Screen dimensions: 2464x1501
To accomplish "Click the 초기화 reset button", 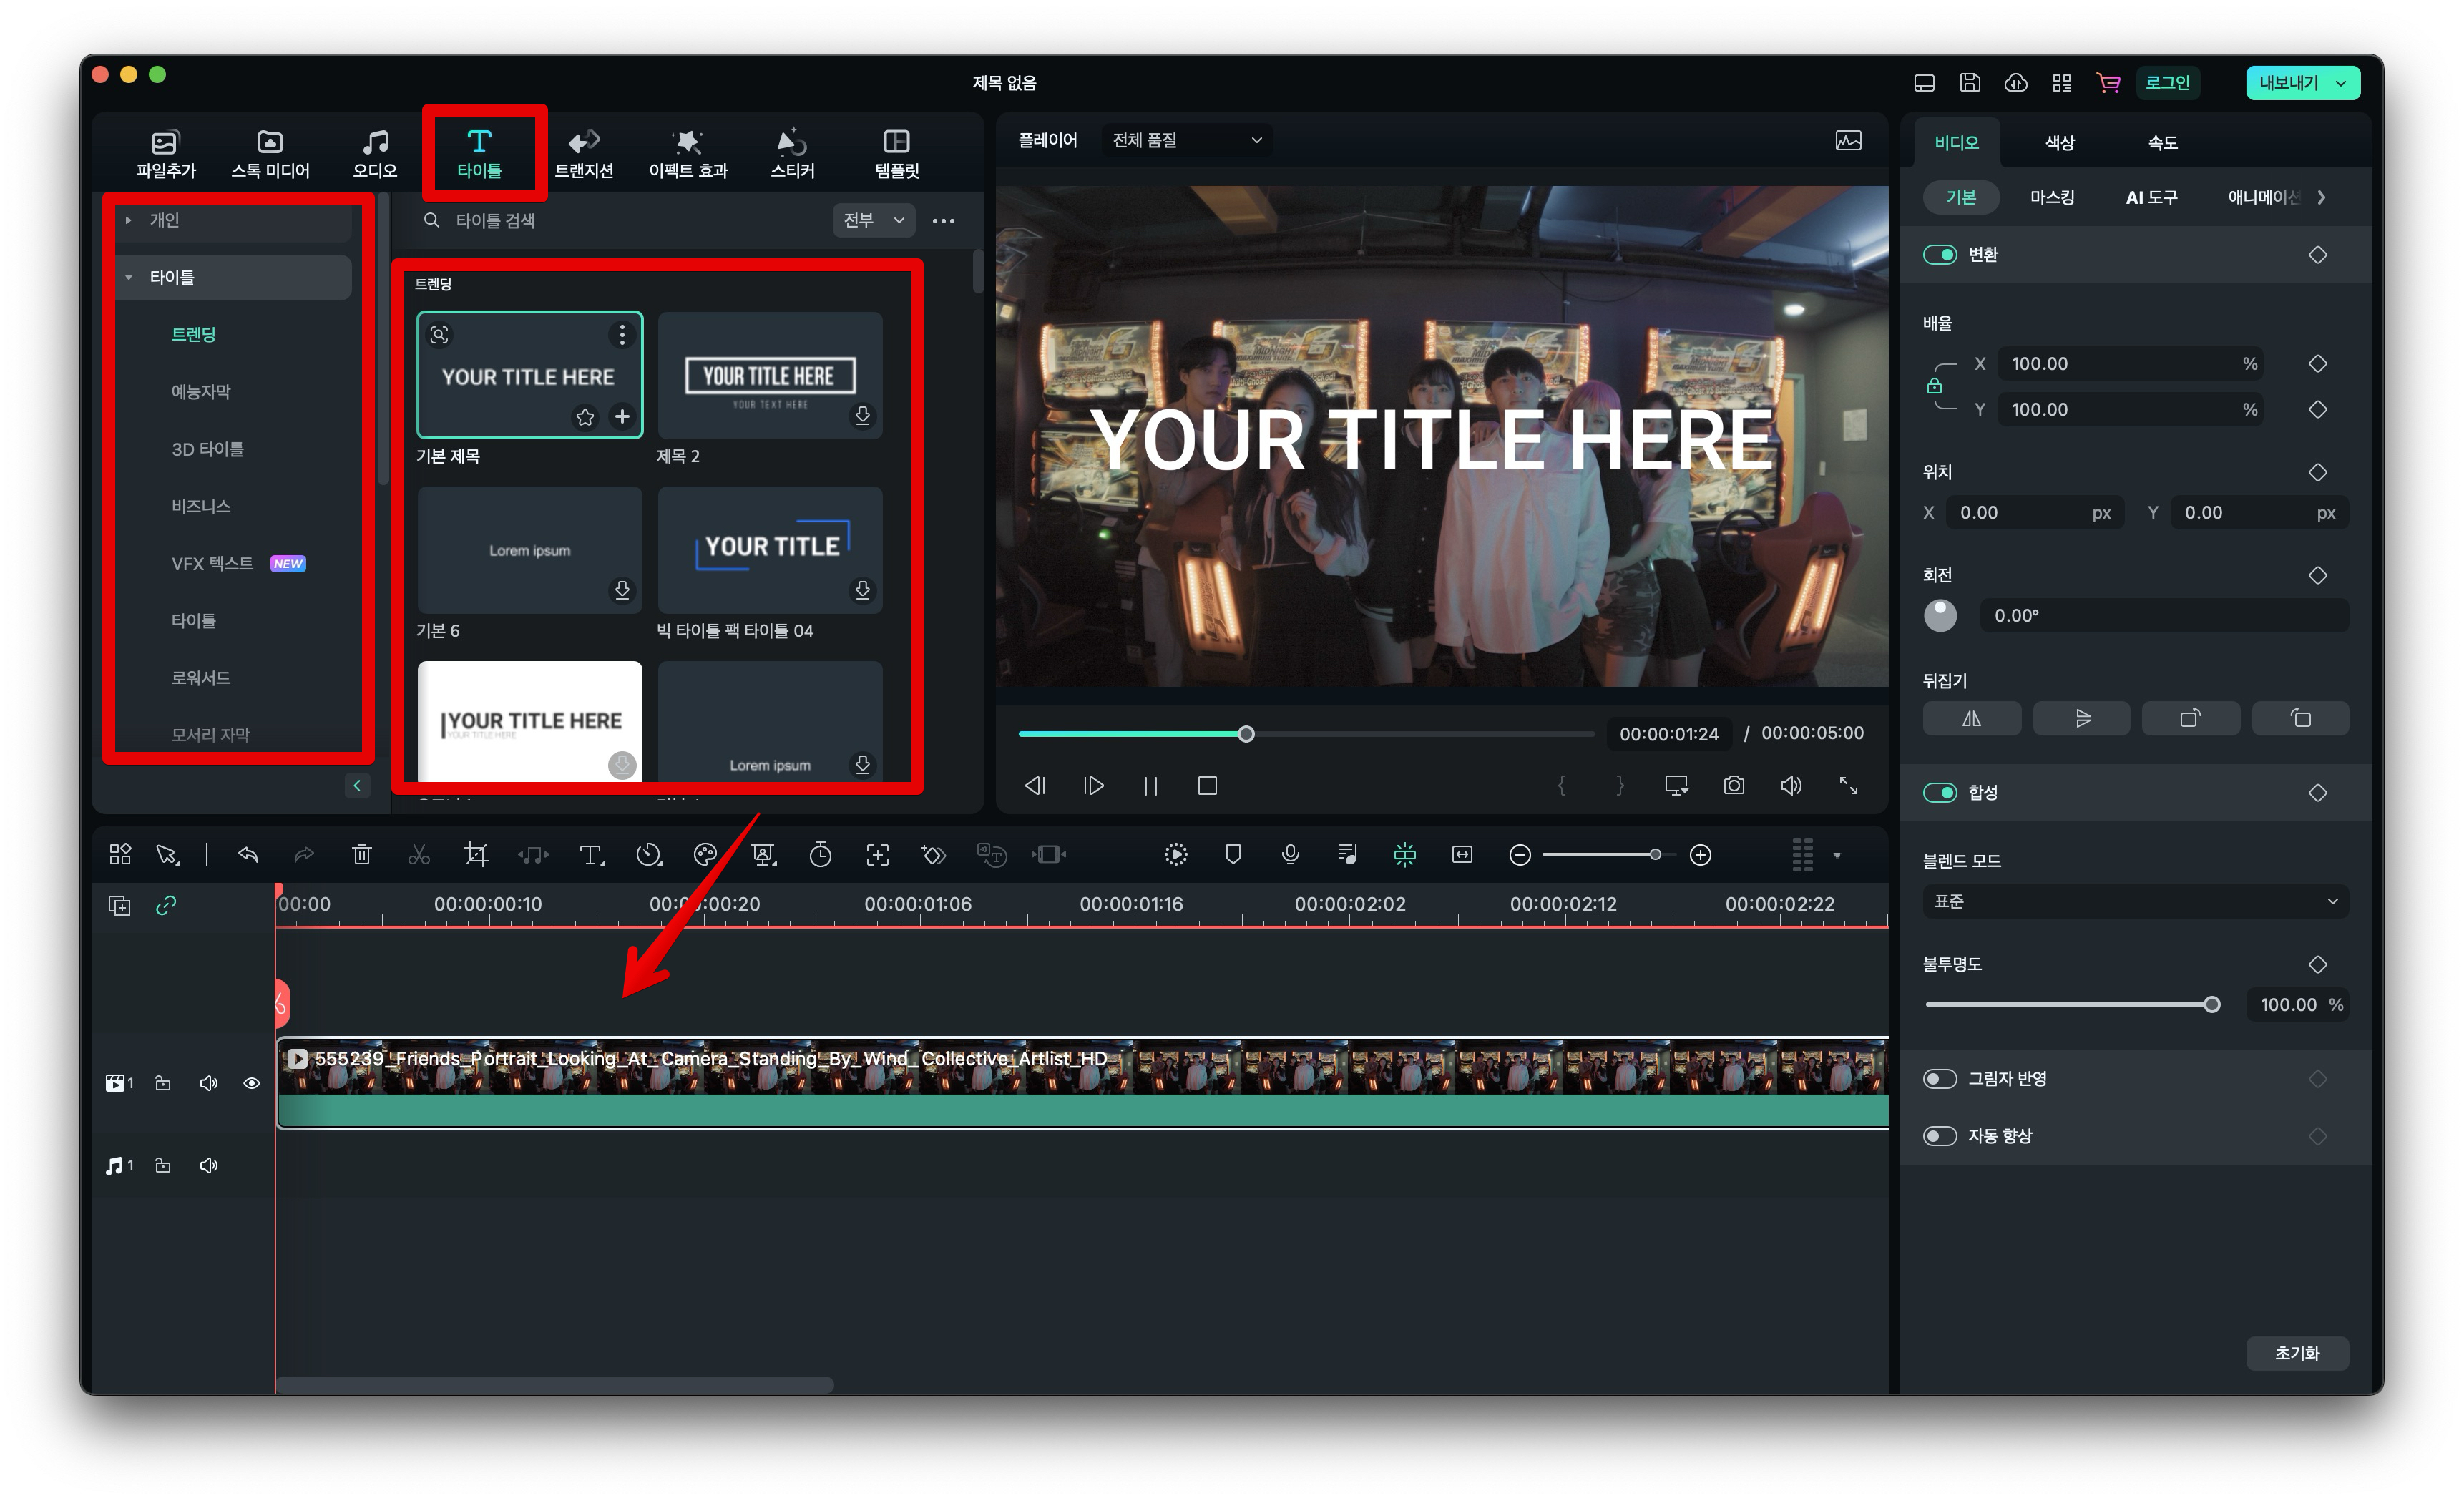I will [2296, 1353].
